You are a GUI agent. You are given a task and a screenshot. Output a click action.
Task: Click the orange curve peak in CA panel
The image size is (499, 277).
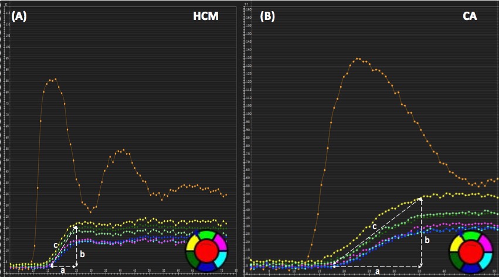358,59
